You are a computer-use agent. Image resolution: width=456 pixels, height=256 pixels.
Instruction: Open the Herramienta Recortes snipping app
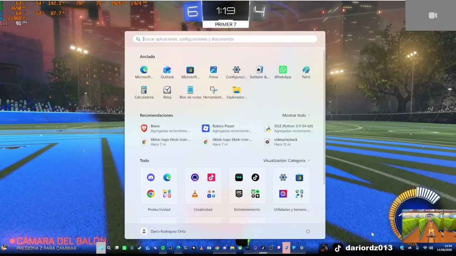[x=213, y=92]
